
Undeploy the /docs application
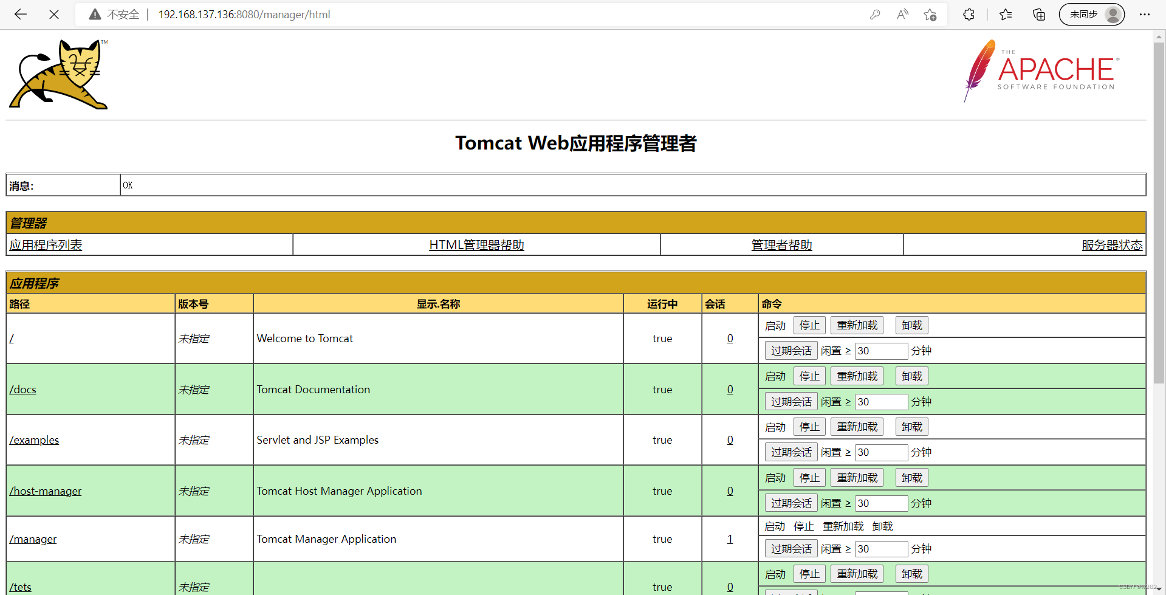pyautogui.click(x=912, y=377)
